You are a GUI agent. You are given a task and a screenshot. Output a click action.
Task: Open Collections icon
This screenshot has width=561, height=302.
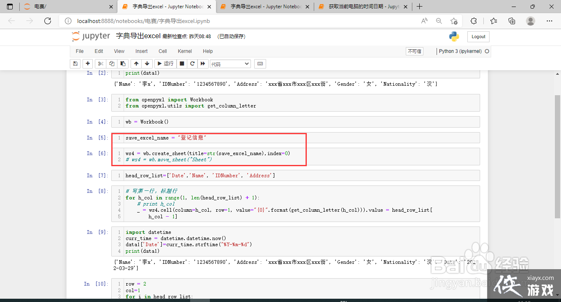click(x=512, y=21)
